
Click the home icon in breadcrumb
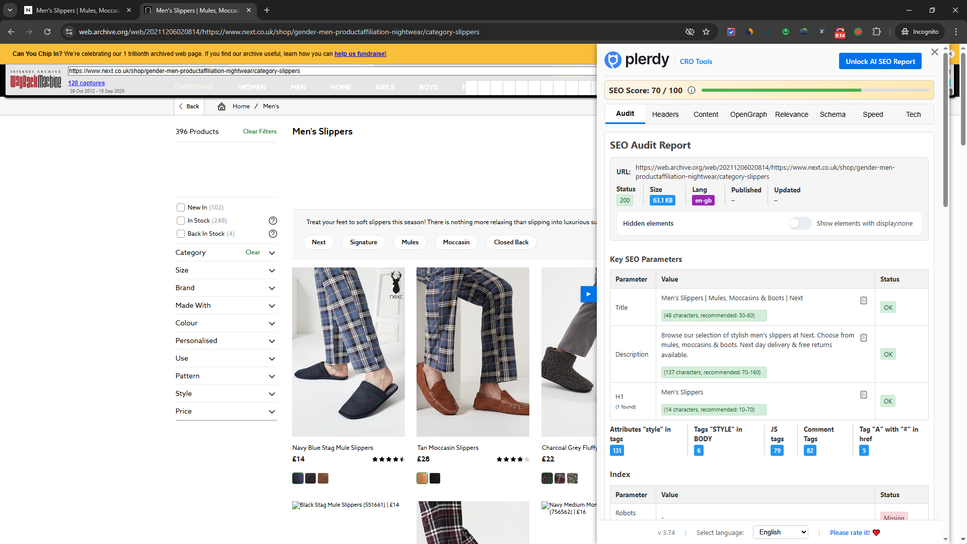click(x=221, y=106)
